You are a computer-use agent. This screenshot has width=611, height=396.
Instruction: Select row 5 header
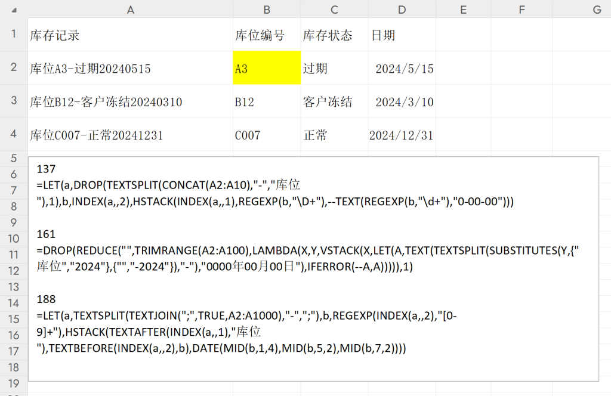(x=14, y=158)
